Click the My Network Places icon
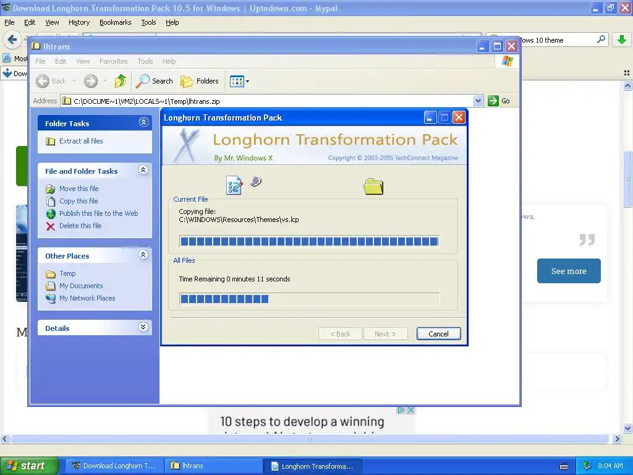 51,299
